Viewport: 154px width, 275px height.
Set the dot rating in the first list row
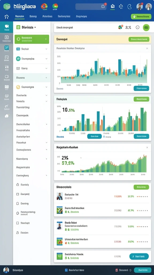pyautogui.click(x=142, y=197)
